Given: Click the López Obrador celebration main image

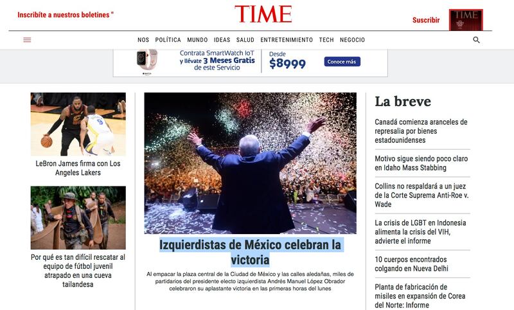Looking at the screenshot, I should 250,163.
